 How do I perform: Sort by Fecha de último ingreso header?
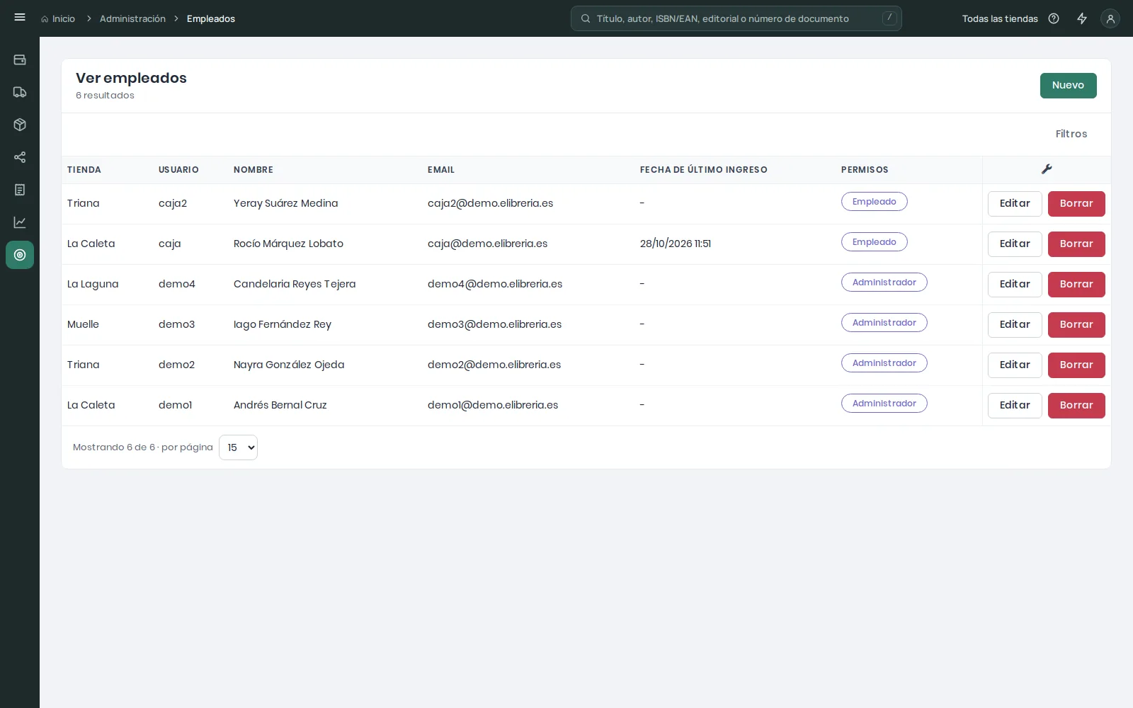[704, 170]
